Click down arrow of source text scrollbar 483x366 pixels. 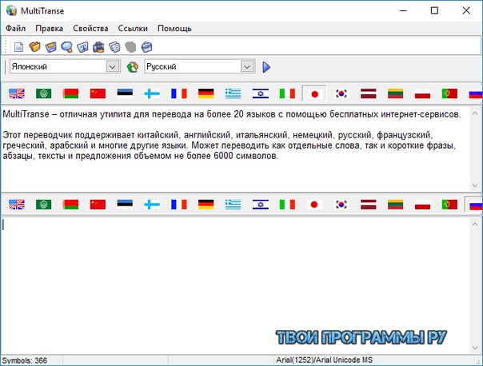tap(475, 185)
